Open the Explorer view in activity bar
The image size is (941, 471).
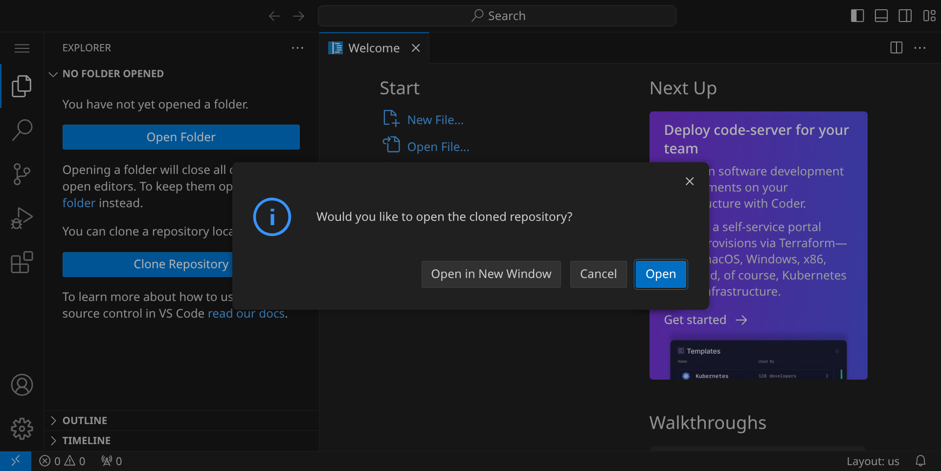coord(22,86)
